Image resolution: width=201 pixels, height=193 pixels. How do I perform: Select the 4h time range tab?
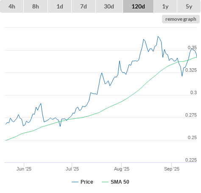(x=12, y=6)
